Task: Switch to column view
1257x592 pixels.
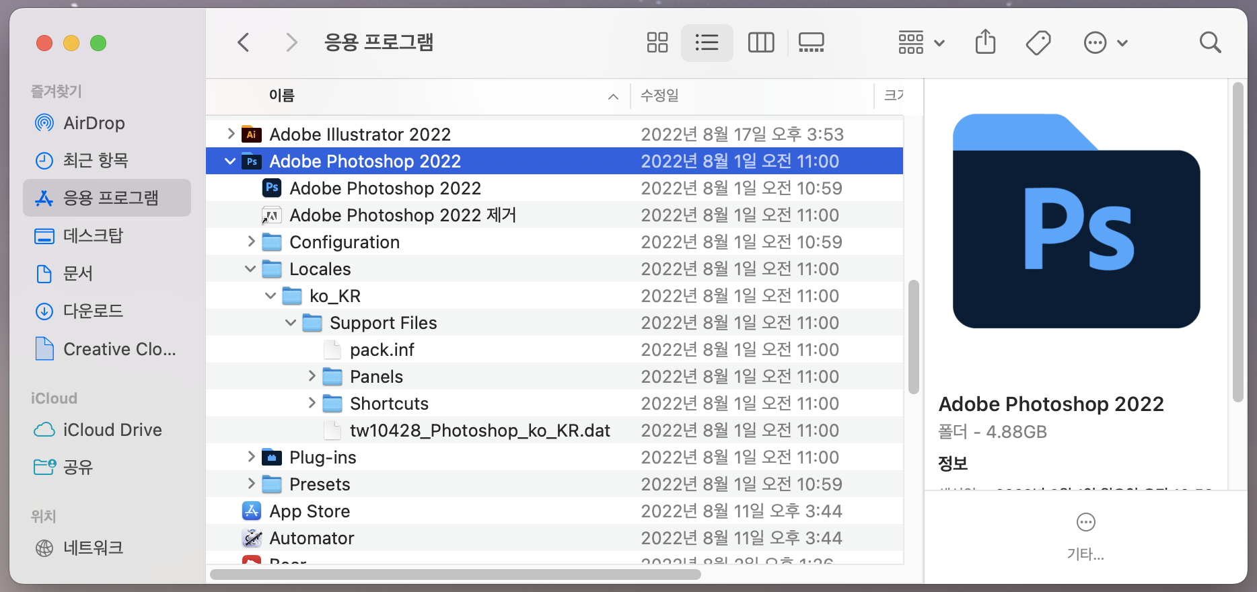Action: pos(761,42)
